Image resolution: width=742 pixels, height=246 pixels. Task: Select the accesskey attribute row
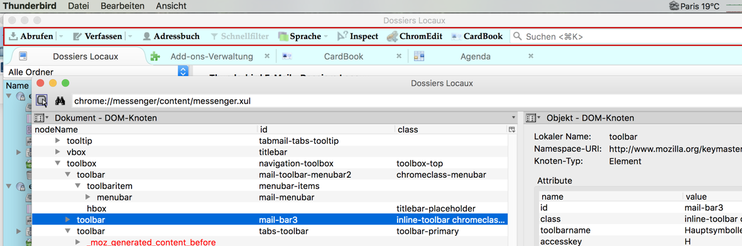[640, 241]
